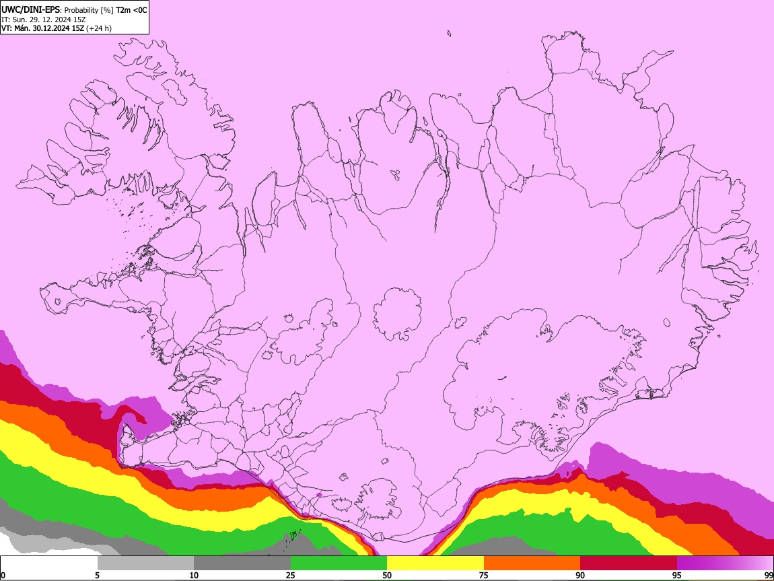Image resolution: width=774 pixels, height=581 pixels.
Task: Click the '99' legend scale label
Action: (x=768, y=576)
